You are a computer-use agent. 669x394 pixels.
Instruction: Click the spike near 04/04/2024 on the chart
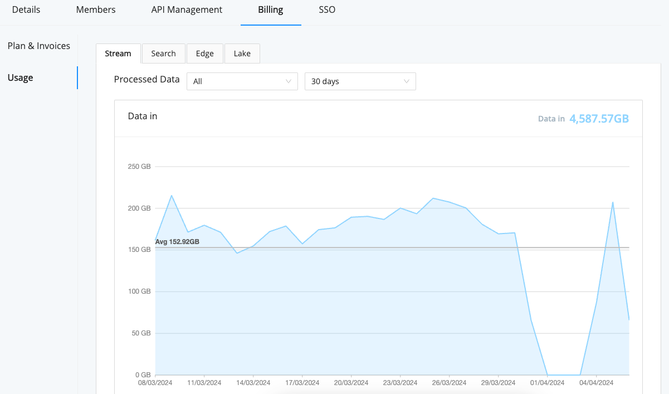tap(613, 202)
